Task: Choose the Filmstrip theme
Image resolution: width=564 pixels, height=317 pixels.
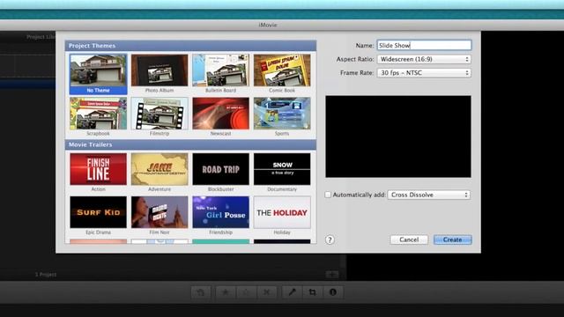Action: tap(160, 114)
